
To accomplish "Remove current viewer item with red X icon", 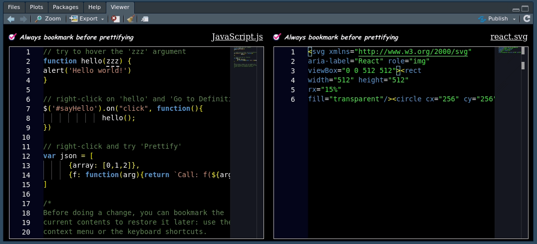I will pos(116,19).
